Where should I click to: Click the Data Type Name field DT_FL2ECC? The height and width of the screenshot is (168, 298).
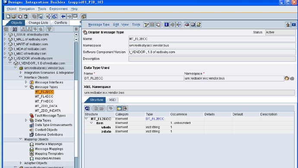134,78
